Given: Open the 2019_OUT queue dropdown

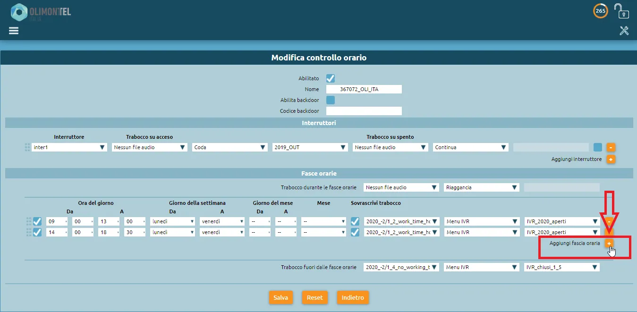Looking at the screenshot, I should point(310,147).
